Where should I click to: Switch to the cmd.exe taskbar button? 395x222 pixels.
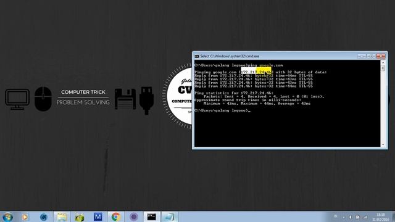152,216
